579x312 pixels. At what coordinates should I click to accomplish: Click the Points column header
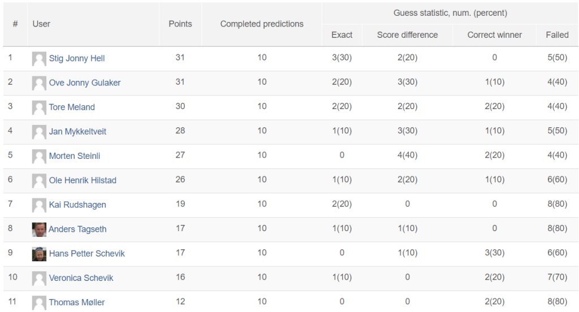180,24
